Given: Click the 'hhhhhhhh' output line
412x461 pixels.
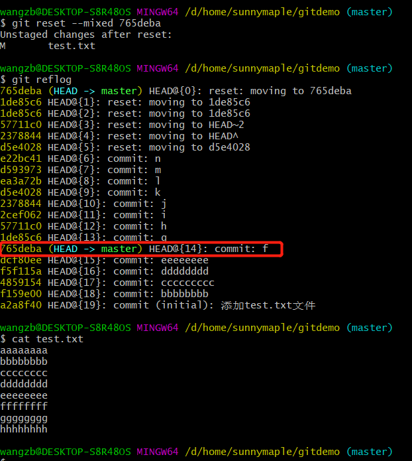Looking at the screenshot, I should 24,429.
